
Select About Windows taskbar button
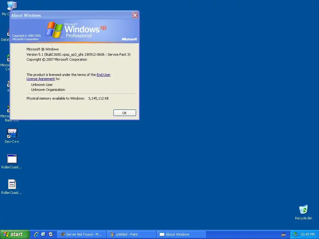tap(182, 234)
